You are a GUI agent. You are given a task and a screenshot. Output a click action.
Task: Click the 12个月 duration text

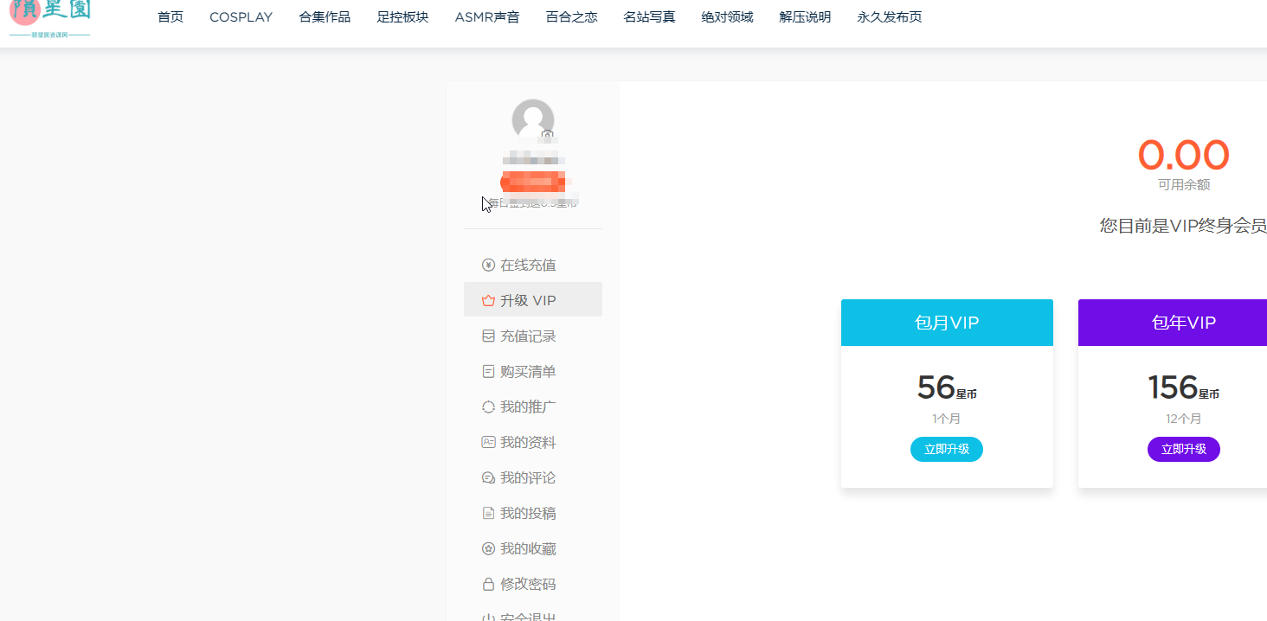(x=1183, y=419)
